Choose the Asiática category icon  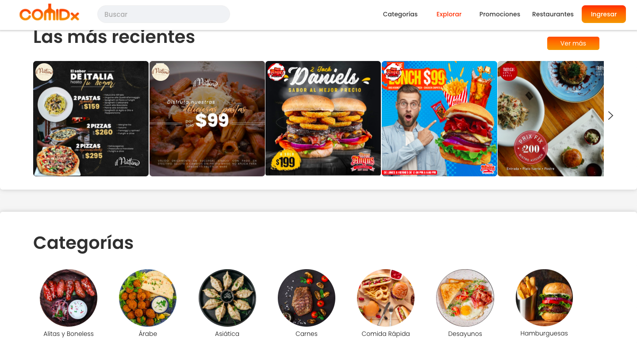(x=227, y=298)
